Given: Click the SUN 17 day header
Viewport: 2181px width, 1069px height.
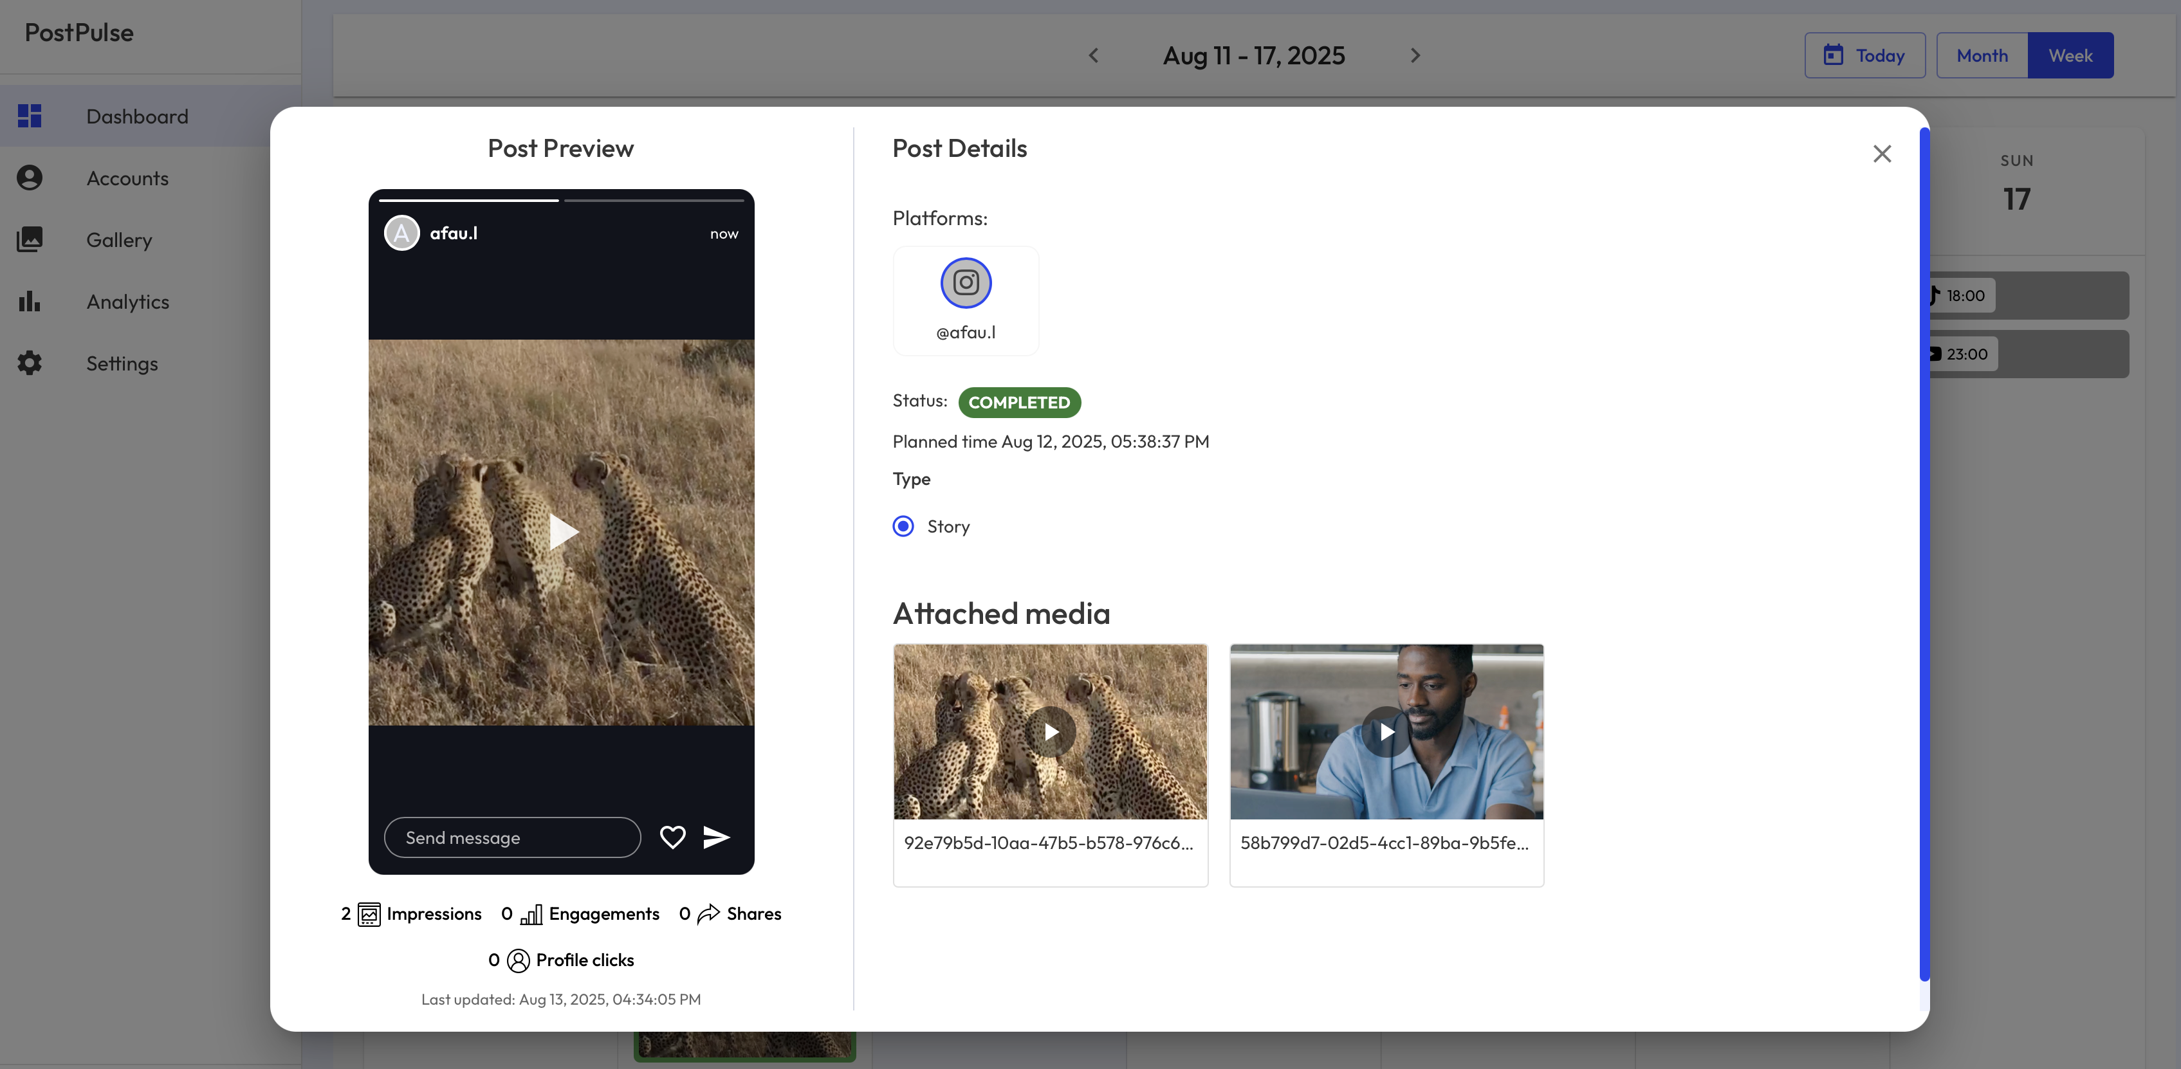Looking at the screenshot, I should pyautogui.click(x=2017, y=185).
